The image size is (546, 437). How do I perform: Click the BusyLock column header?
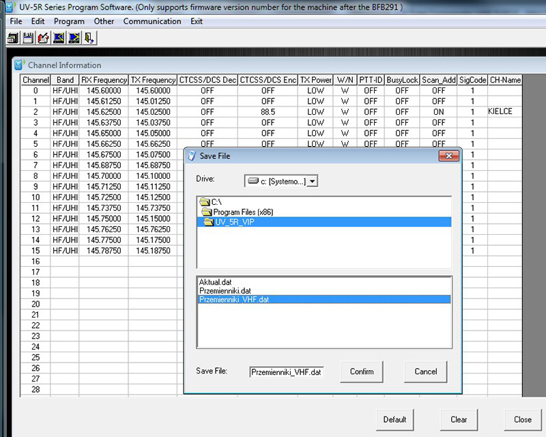[402, 80]
